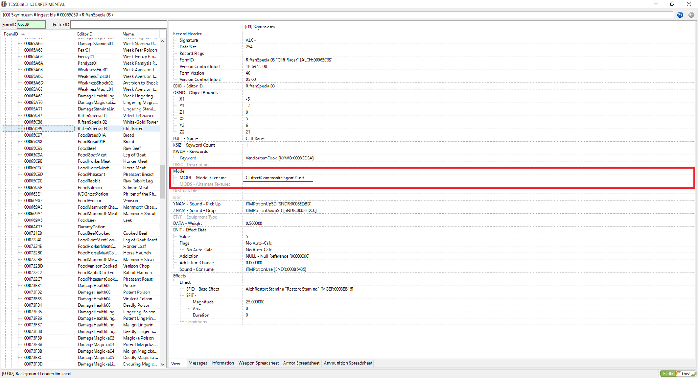The image size is (698, 378).
Task: Click the Signature value ALCH
Action: pos(251,40)
